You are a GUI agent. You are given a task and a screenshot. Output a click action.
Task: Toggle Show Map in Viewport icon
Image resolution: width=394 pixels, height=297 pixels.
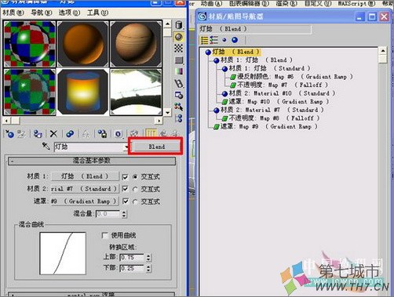tap(134, 134)
